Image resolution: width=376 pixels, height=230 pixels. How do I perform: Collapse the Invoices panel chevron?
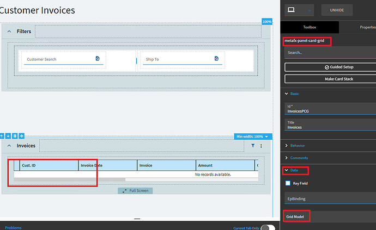point(9,146)
